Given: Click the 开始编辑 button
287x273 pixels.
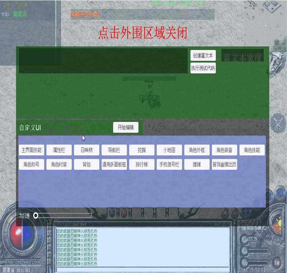Looking at the screenshot, I should [x=126, y=127].
